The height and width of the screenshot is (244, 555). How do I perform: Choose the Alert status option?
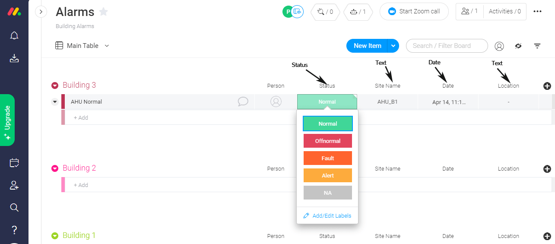(x=328, y=175)
